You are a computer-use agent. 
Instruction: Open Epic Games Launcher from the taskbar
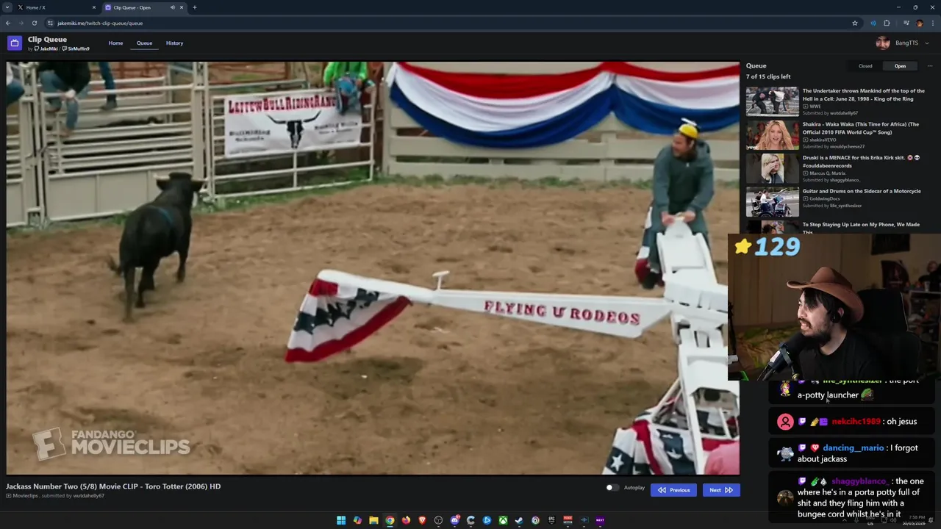click(x=551, y=520)
